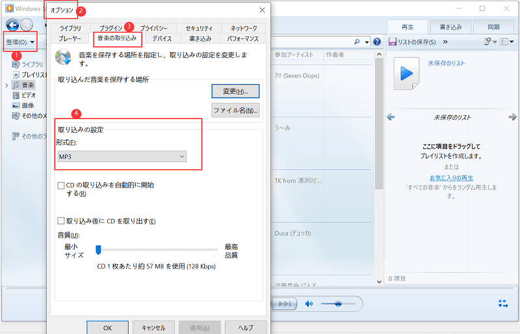This screenshot has width=520, height=334.
Task: Click the blue help question mark icon
Action: coord(377,42)
